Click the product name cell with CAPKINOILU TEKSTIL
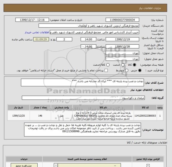This screenshot has height=167, width=172. [103, 116]
